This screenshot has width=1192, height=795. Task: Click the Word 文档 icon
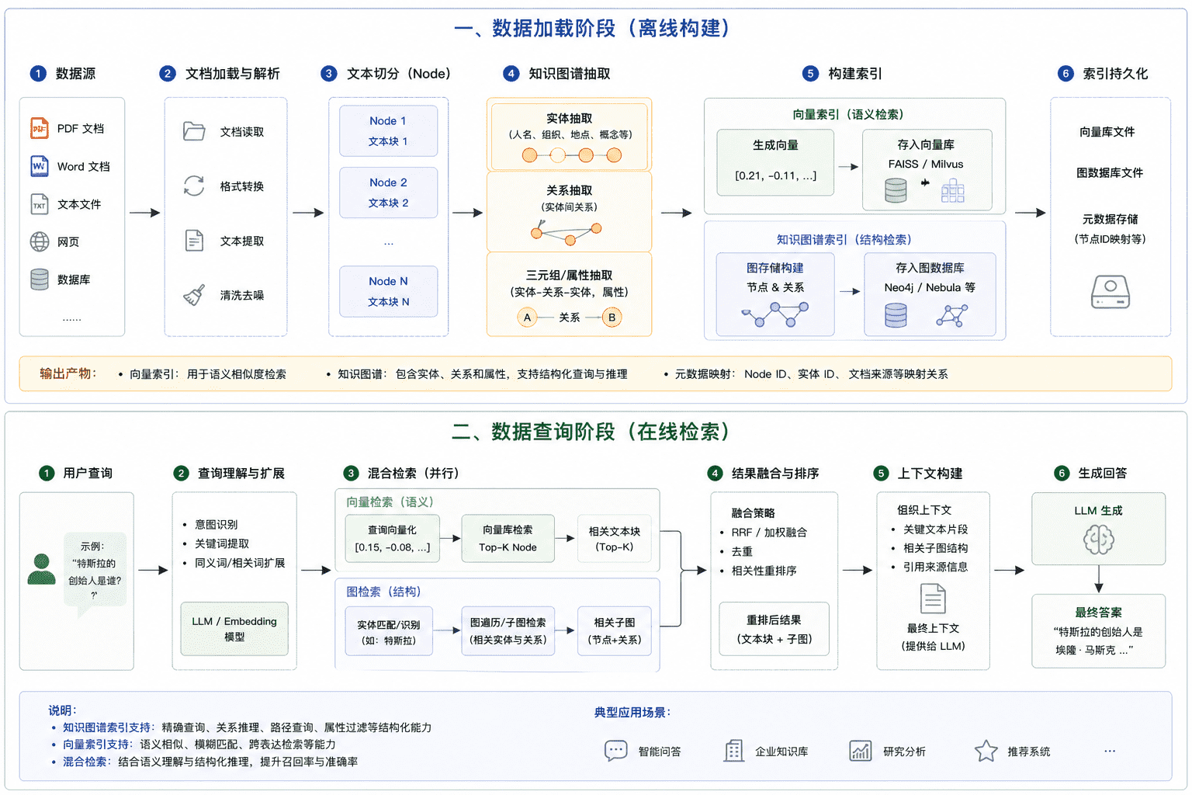coord(40,166)
